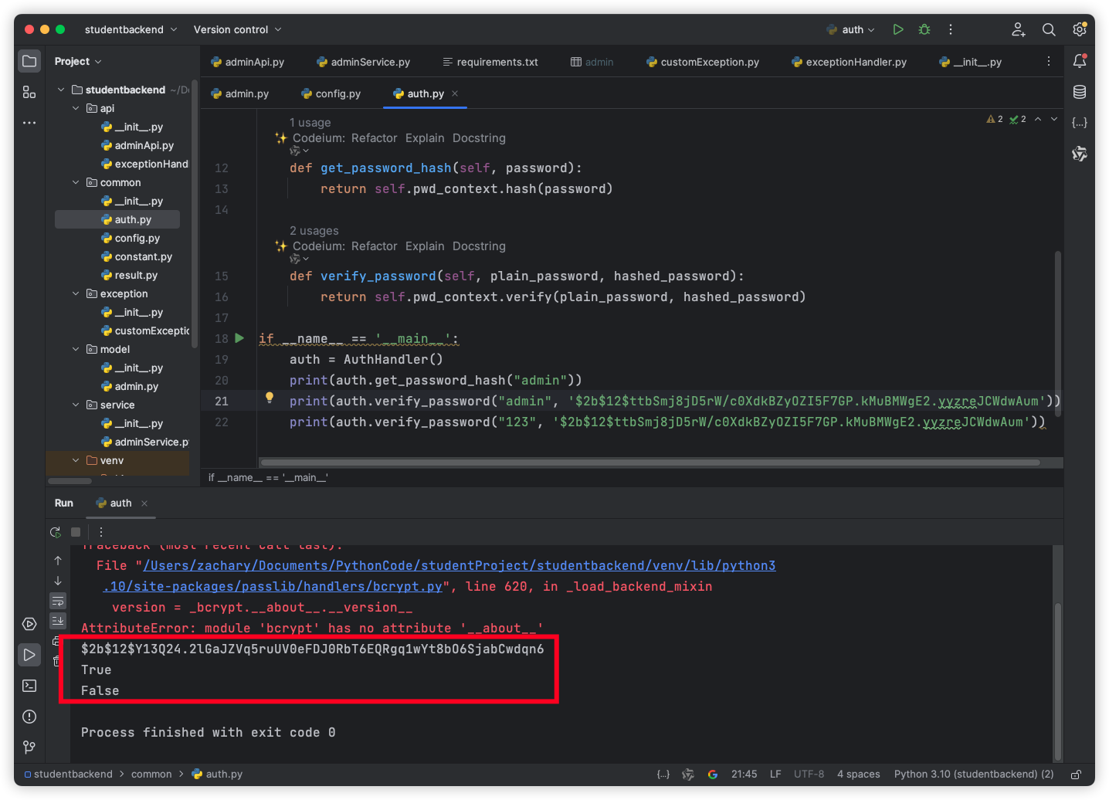Collapse the common folder in Project tree
1109x800 pixels.
tap(76, 183)
